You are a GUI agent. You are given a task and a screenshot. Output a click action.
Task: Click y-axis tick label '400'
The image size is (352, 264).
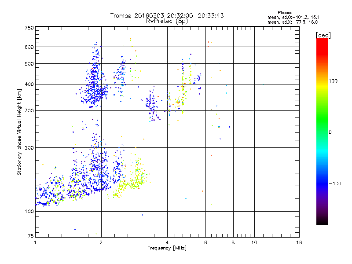(29, 84)
